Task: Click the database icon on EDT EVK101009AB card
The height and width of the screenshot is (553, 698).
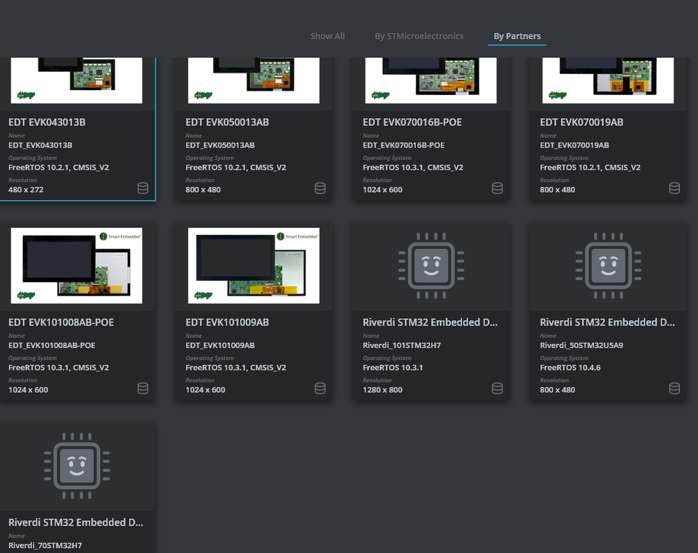Action: coord(320,388)
